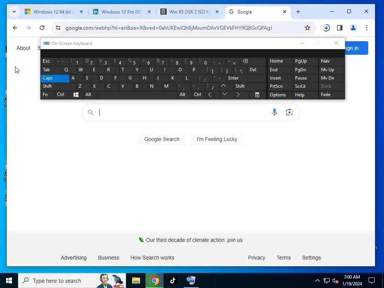
Task: Open Chrome profile avatar icon
Action: pos(353,28)
